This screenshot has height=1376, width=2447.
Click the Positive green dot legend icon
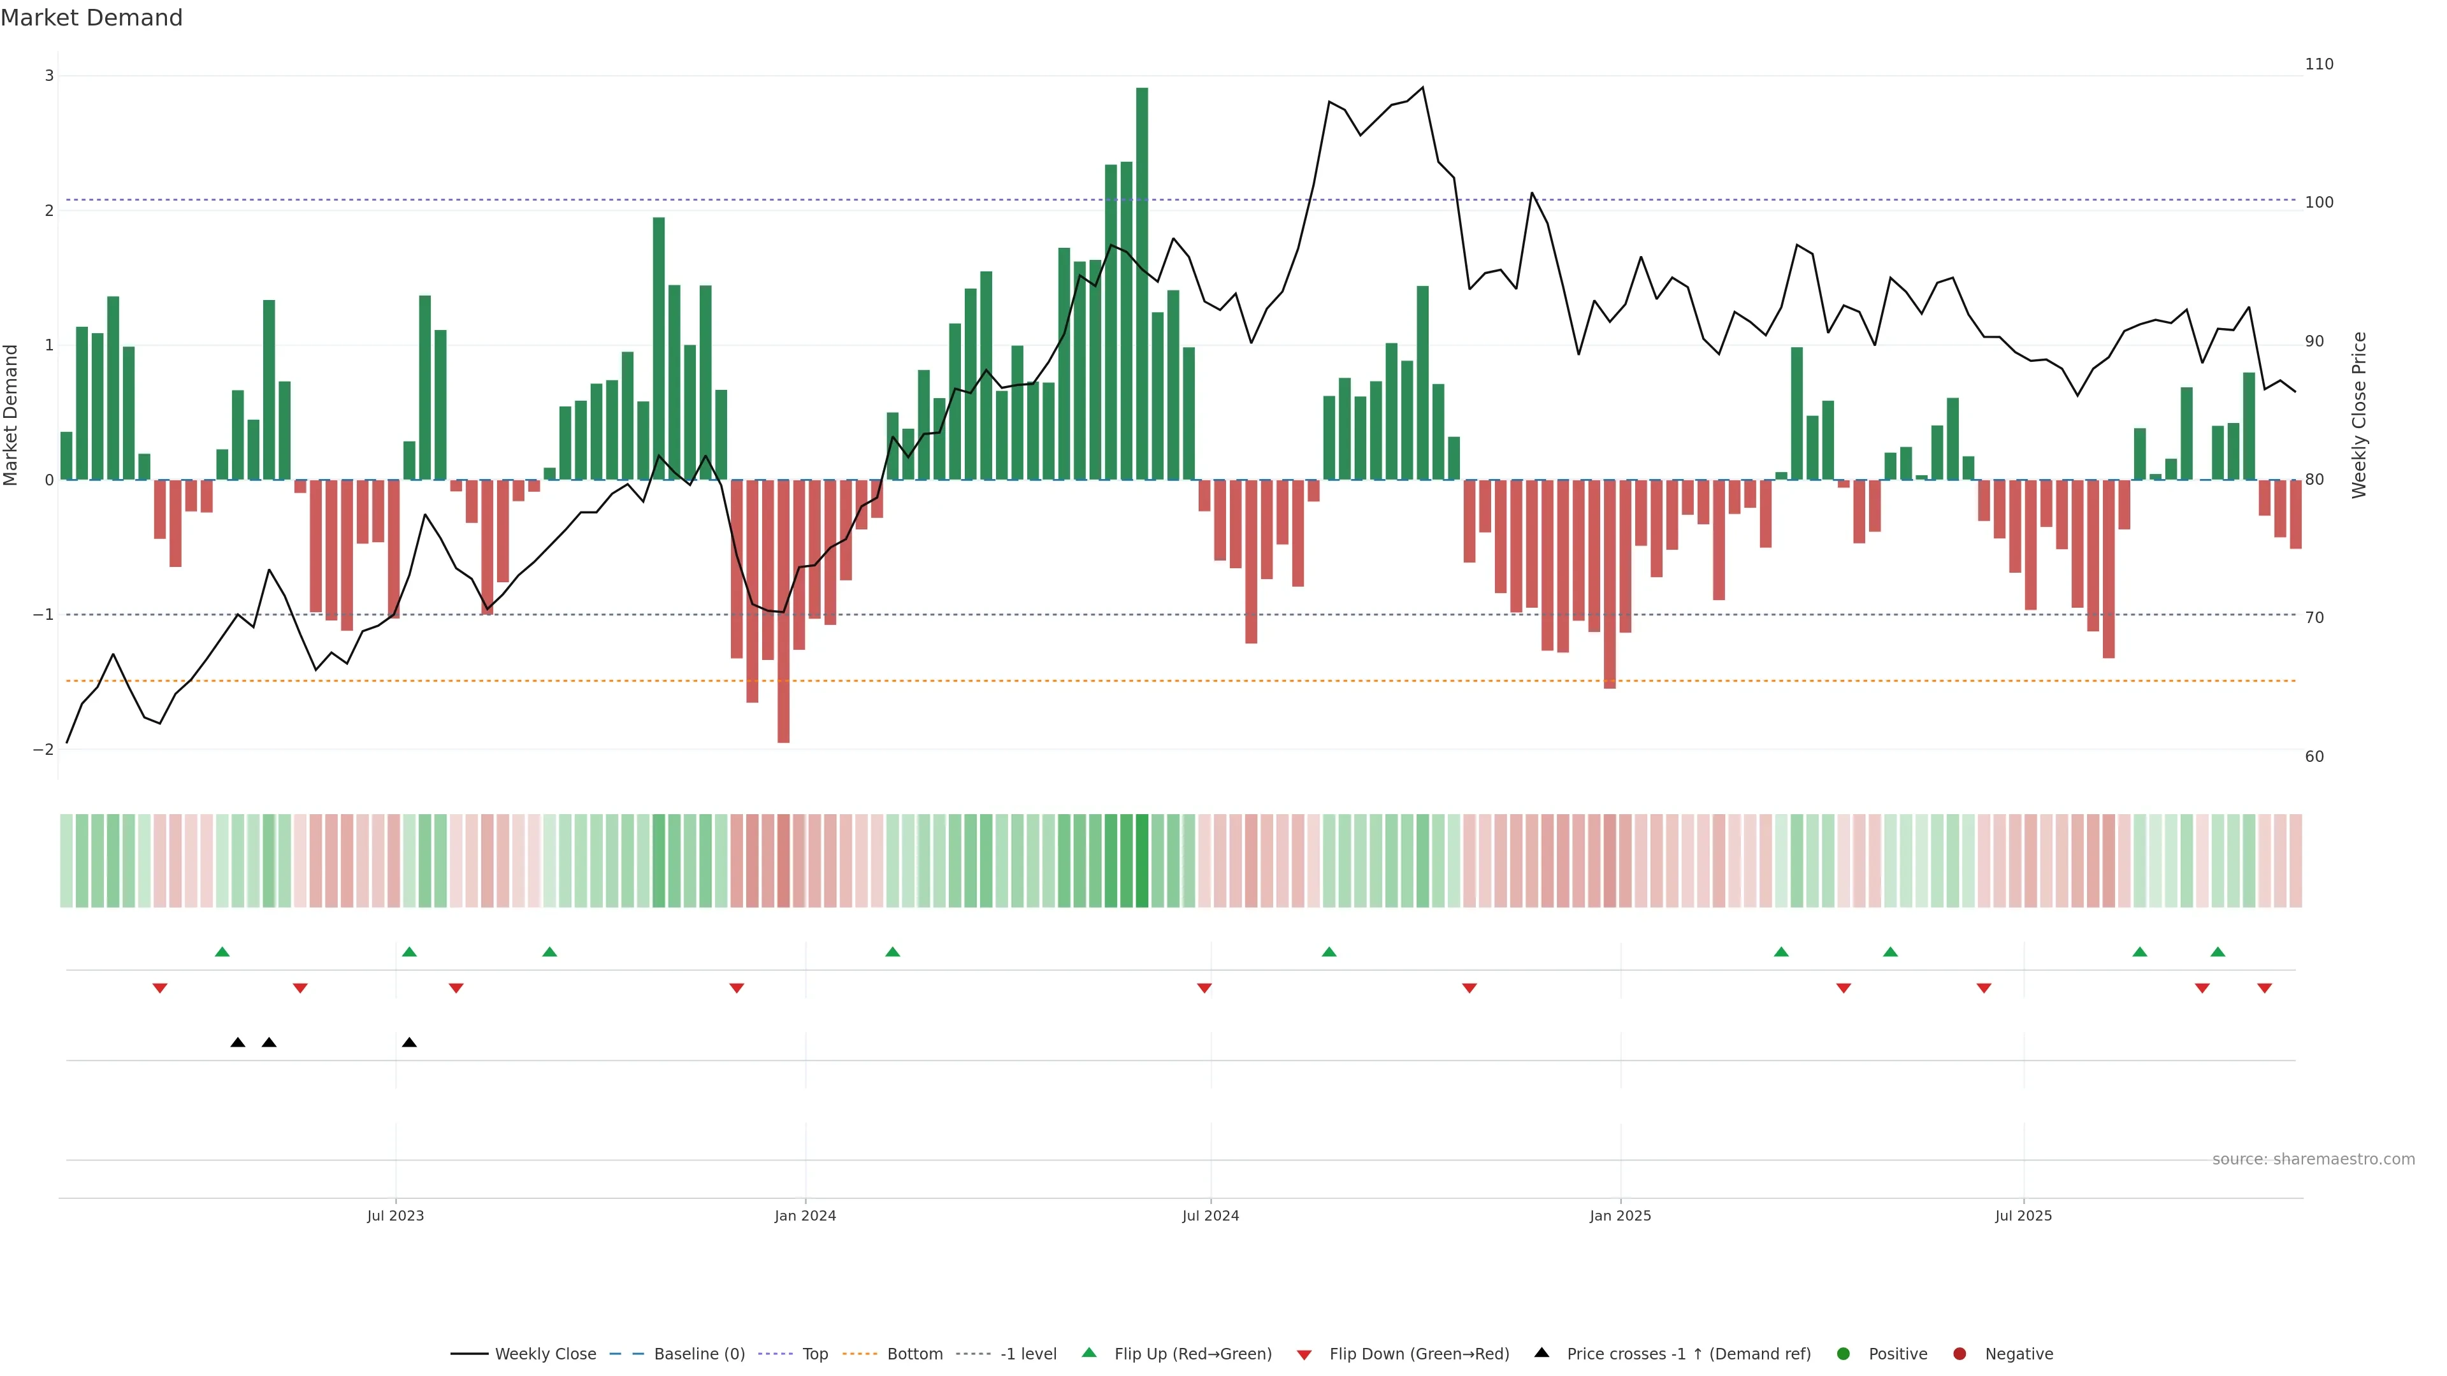[x=1844, y=1354]
